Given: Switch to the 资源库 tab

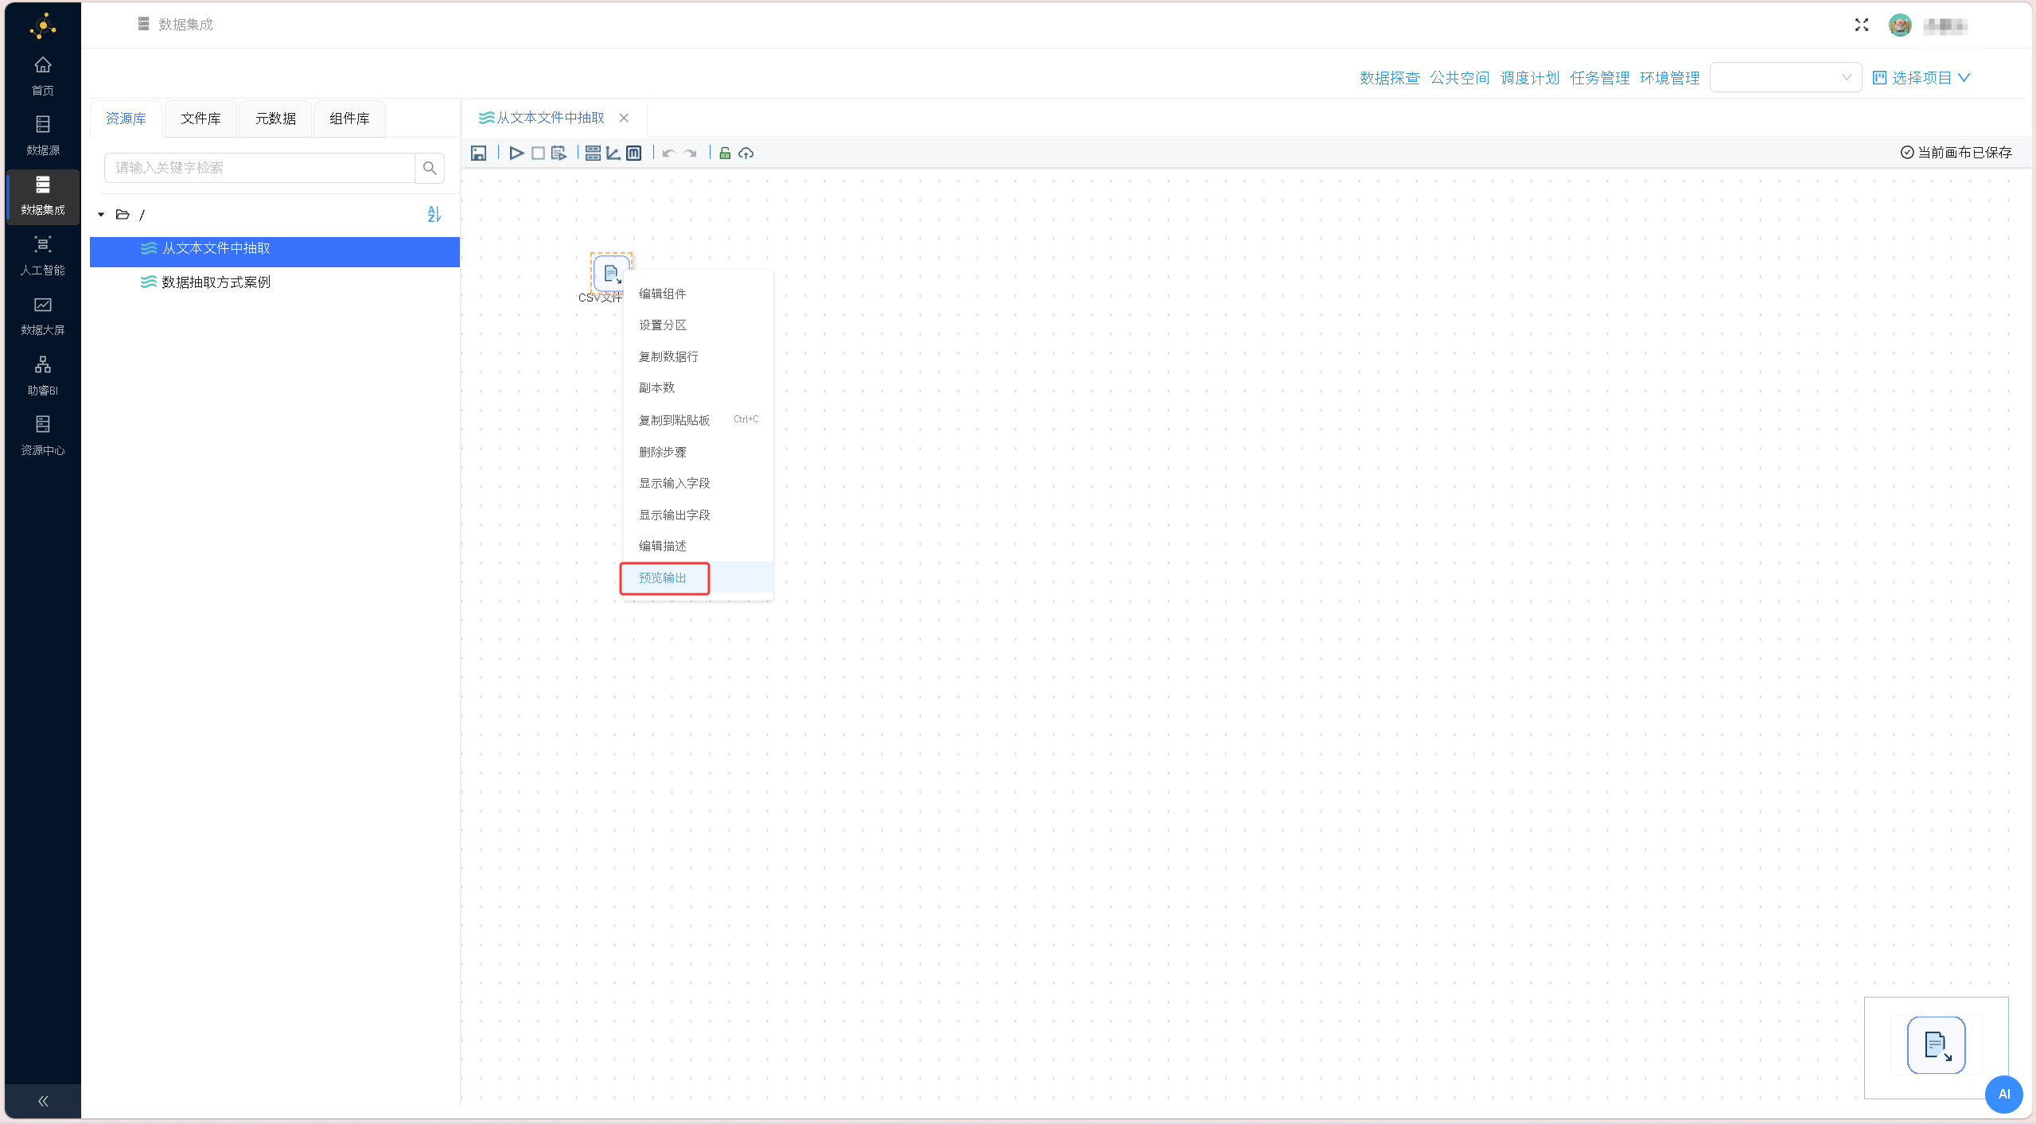Looking at the screenshot, I should coord(126,119).
